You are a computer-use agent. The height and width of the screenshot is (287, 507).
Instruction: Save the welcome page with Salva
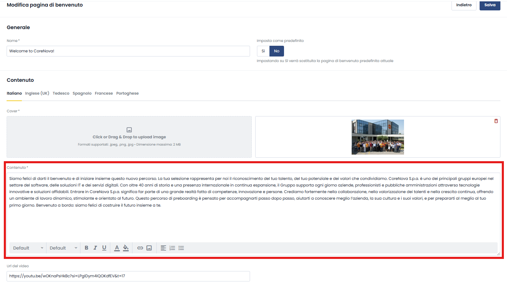(490, 5)
